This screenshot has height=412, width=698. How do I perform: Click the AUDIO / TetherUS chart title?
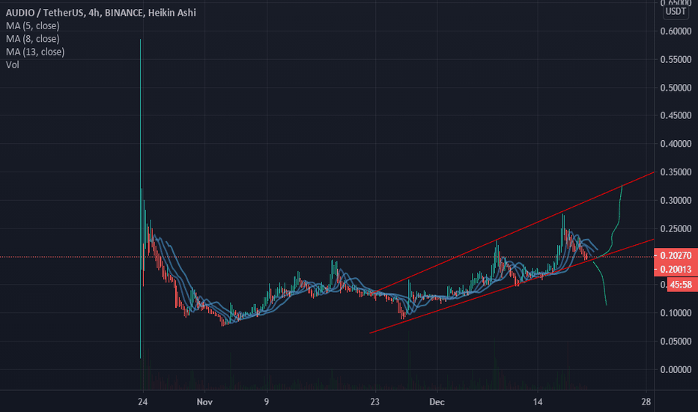coord(100,13)
